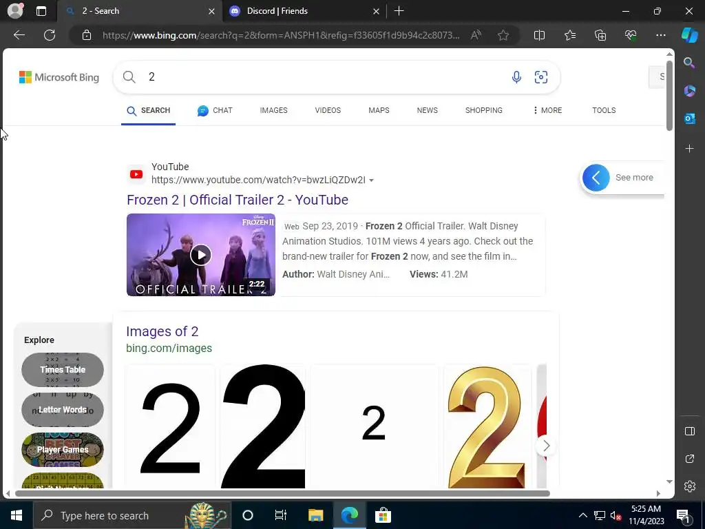Switch to MAPS results tab
The image size is (705, 529).
(379, 110)
